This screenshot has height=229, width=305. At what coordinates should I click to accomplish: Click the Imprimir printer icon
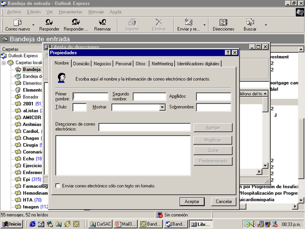pos(132,22)
